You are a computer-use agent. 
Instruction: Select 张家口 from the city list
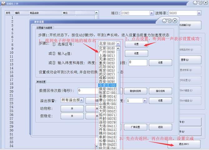click(107, 92)
